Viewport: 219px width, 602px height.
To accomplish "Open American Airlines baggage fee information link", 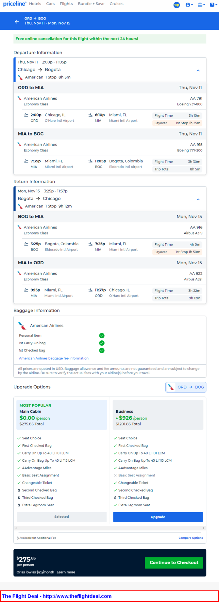I will pyautogui.click(x=54, y=358).
